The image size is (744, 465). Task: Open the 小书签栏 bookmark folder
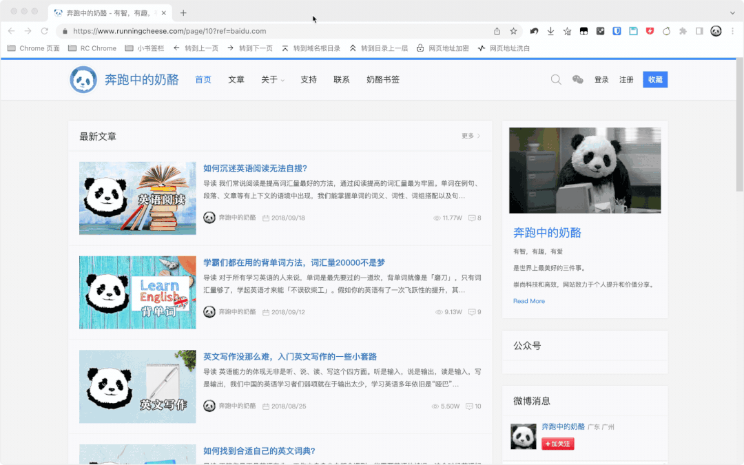[x=145, y=48]
